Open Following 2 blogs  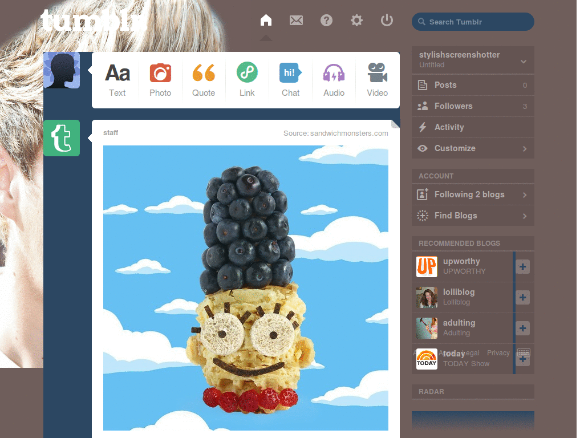(x=473, y=194)
